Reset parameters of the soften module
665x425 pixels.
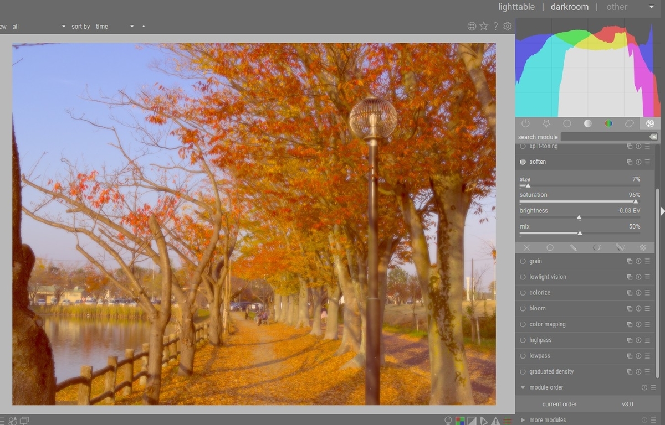pyautogui.click(x=638, y=162)
